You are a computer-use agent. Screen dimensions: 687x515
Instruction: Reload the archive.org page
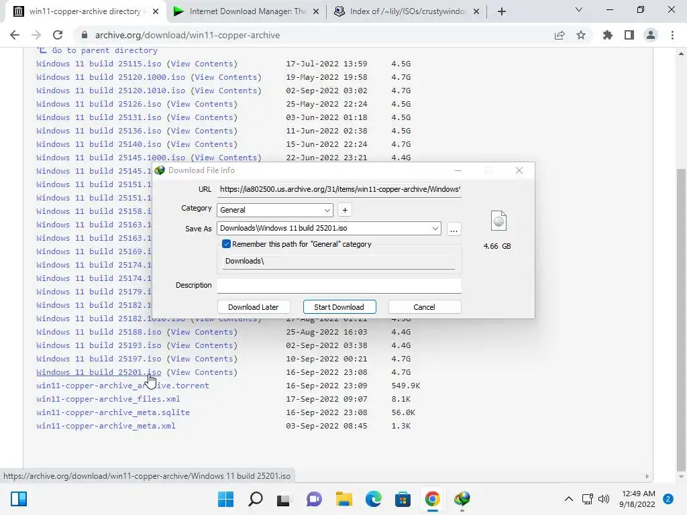pyautogui.click(x=58, y=35)
